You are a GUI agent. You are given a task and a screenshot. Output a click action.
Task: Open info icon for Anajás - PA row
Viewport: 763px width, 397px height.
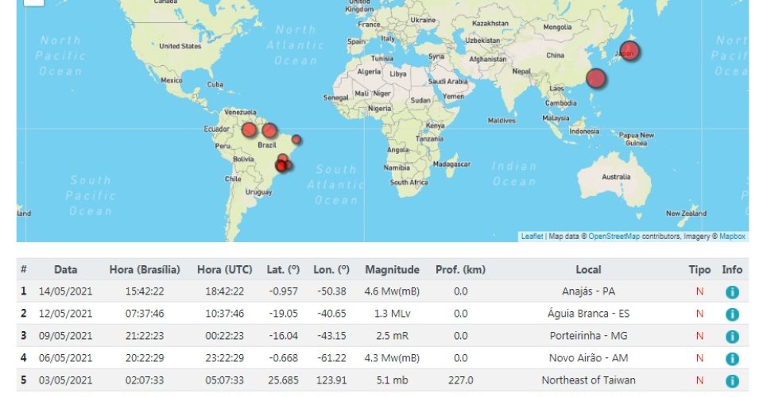click(732, 291)
